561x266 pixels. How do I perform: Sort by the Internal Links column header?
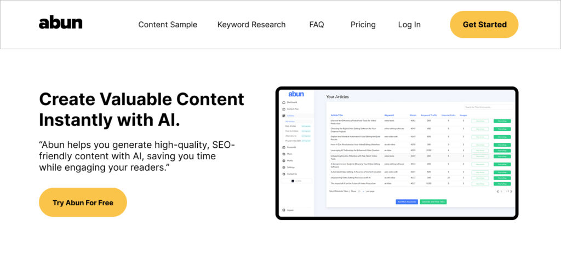coord(448,115)
